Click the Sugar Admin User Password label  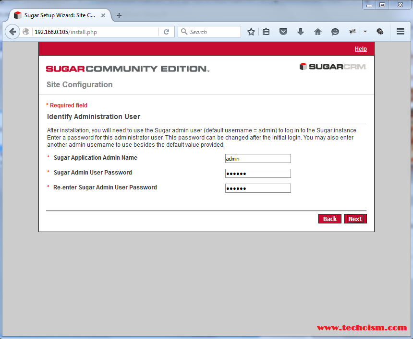pyautogui.click(x=93, y=173)
